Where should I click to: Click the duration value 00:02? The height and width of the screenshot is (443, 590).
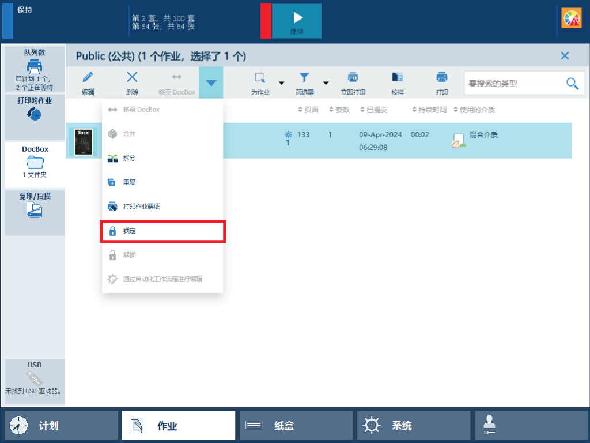tap(419, 134)
